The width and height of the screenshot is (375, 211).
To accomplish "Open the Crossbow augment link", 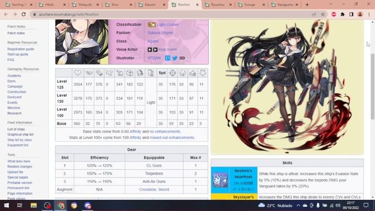I will (148, 189).
